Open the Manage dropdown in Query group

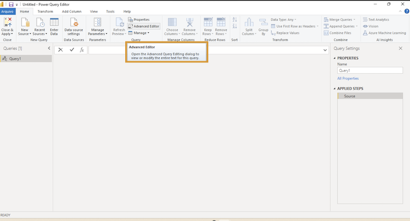point(139,33)
